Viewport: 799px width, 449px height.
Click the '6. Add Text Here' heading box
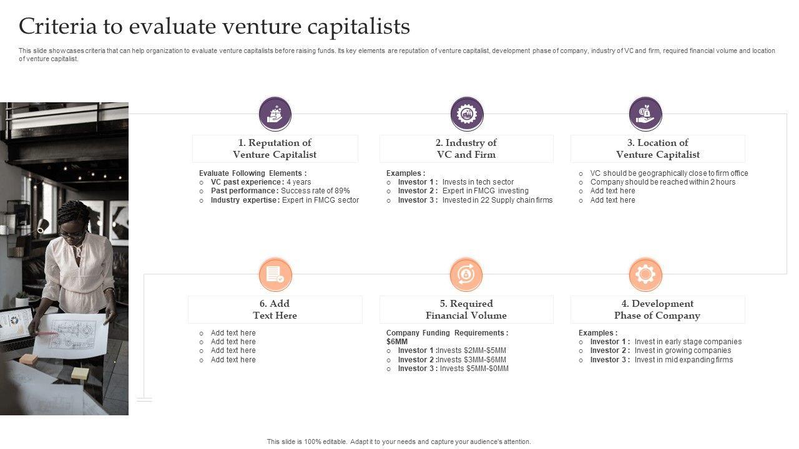point(275,309)
